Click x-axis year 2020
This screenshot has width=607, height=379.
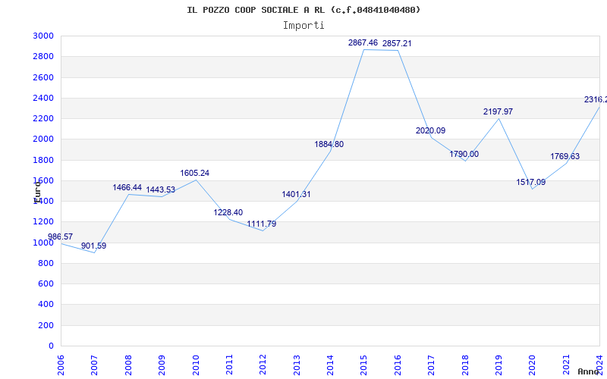pyautogui.click(x=533, y=365)
